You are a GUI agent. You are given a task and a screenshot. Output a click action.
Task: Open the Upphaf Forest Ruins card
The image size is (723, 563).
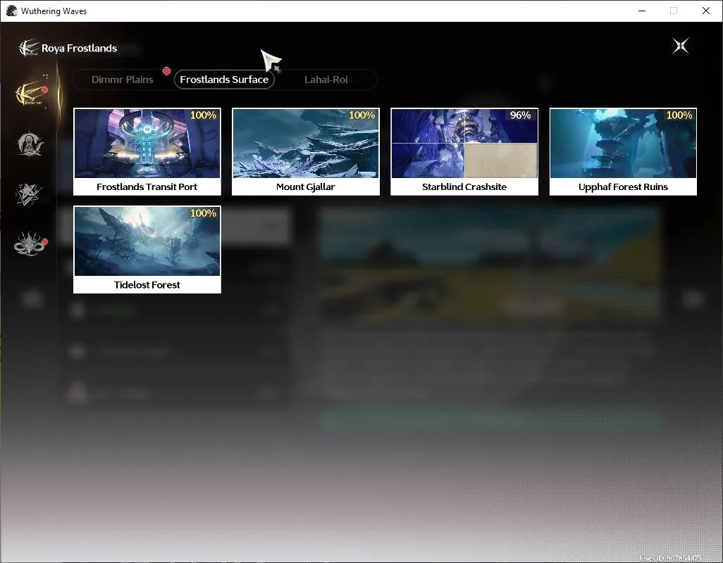pyautogui.click(x=623, y=152)
